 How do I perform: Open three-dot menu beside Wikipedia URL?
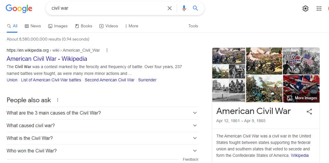pyautogui.click(x=107, y=50)
